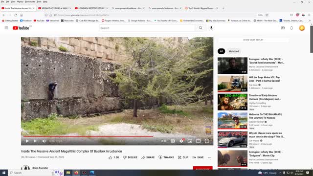Open the Cro-Magnon timeline video thumbnail
313x176 pixels.
coord(232,102)
